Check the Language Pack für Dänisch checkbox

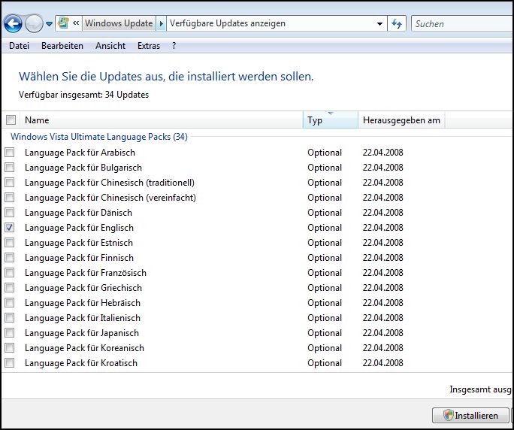(x=10, y=213)
